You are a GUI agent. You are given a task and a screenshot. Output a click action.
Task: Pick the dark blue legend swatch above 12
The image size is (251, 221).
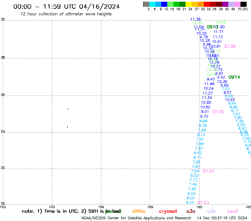[x=164, y=4]
